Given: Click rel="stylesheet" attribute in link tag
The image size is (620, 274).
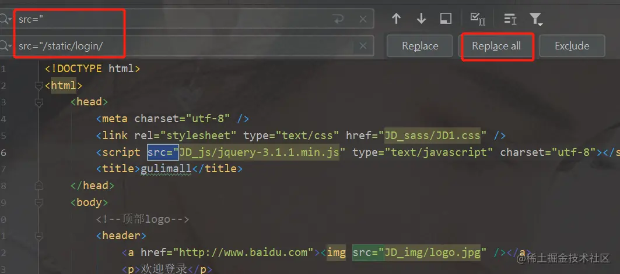Looking at the screenshot, I should 185,136.
